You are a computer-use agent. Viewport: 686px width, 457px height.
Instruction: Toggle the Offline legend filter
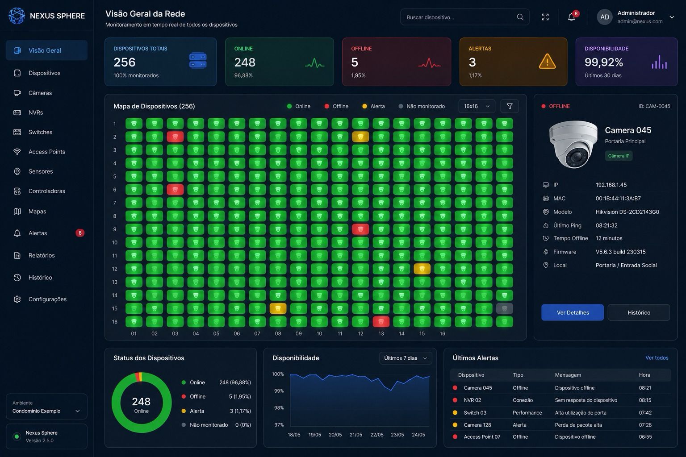[x=336, y=106]
